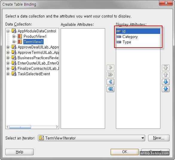Move attribute to top of list

click(166, 68)
